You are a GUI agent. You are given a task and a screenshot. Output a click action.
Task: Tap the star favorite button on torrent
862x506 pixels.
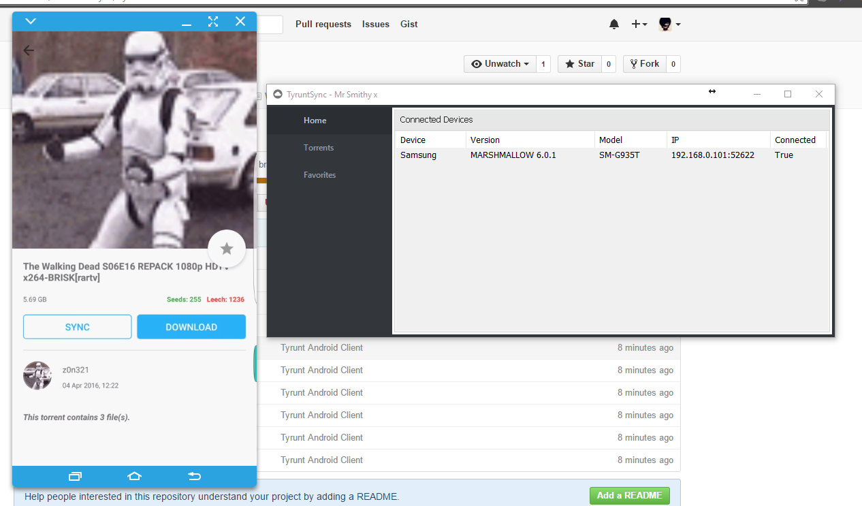click(x=227, y=249)
